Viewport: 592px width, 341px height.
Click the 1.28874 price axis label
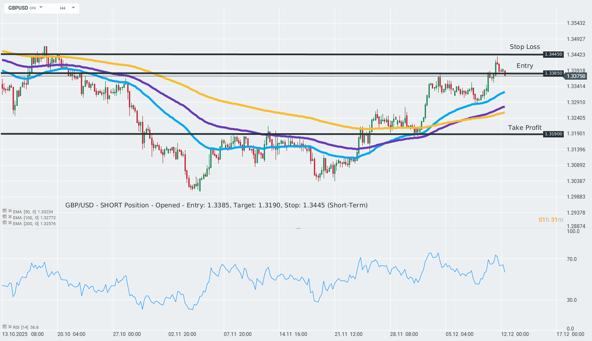pos(576,226)
